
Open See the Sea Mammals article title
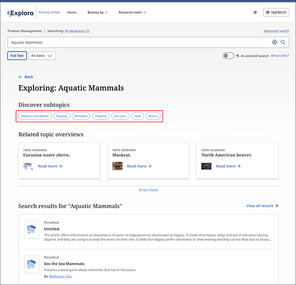[x=64, y=264]
